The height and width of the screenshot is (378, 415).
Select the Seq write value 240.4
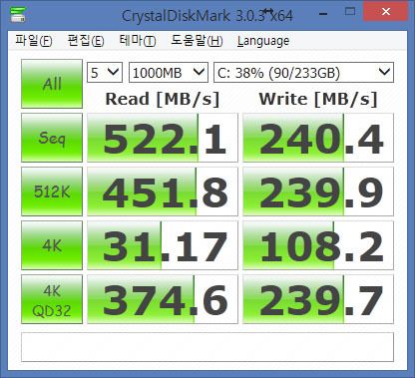318,138
